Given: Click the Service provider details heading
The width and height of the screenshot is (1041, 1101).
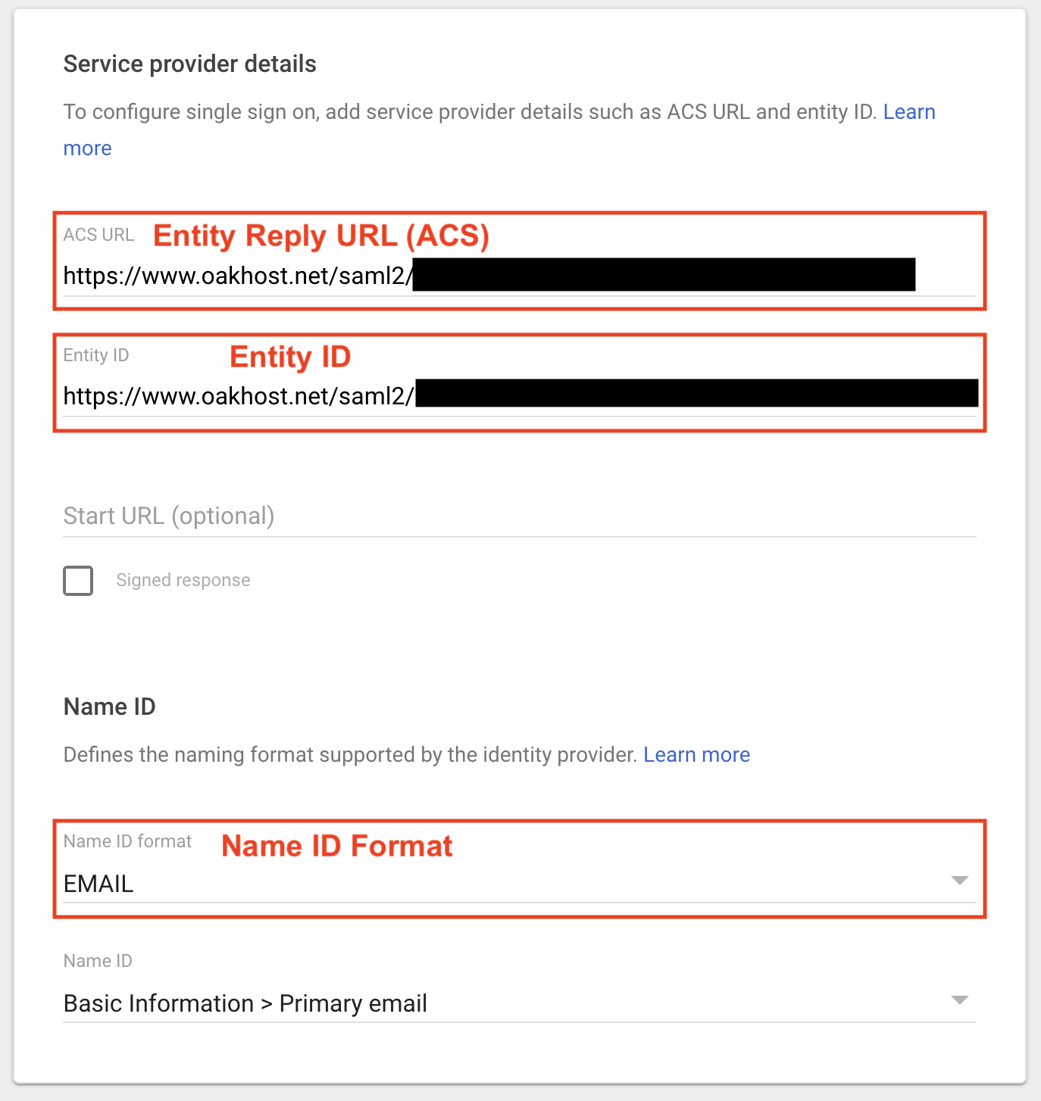Looking at the screenshot, I should [189, 64].
